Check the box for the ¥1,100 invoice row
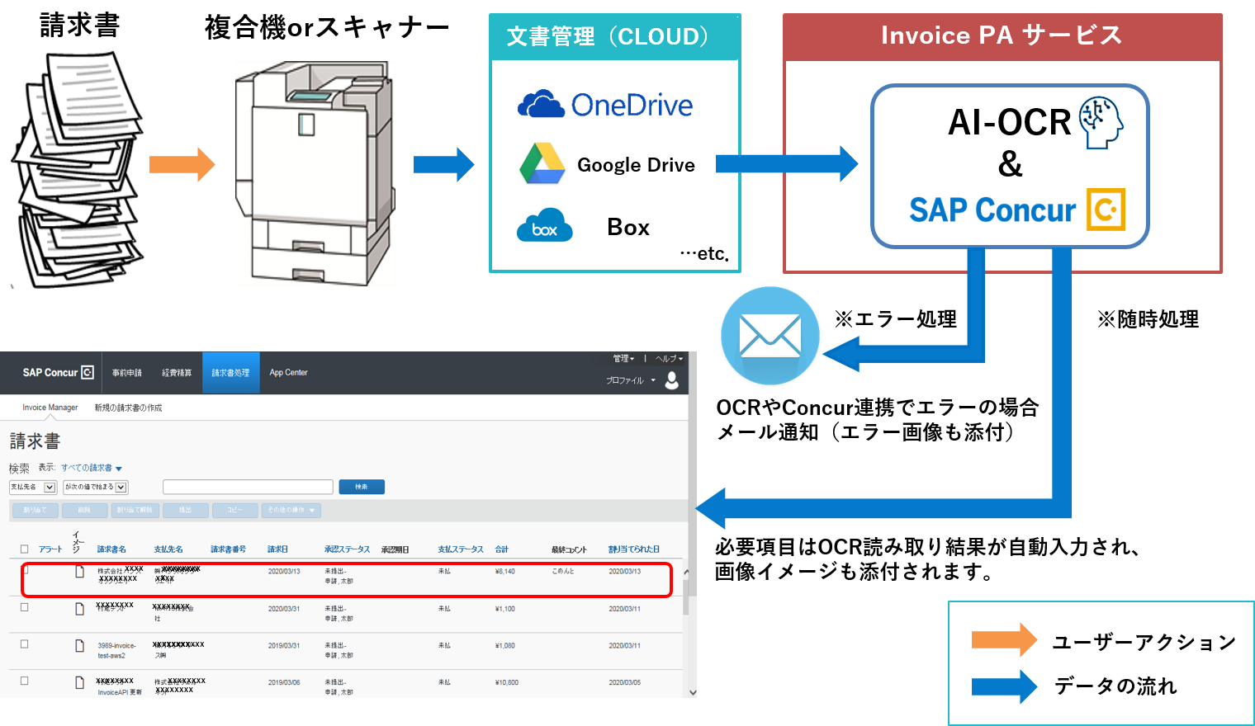Screen dimensions: 1255x726 click(24, 607)
